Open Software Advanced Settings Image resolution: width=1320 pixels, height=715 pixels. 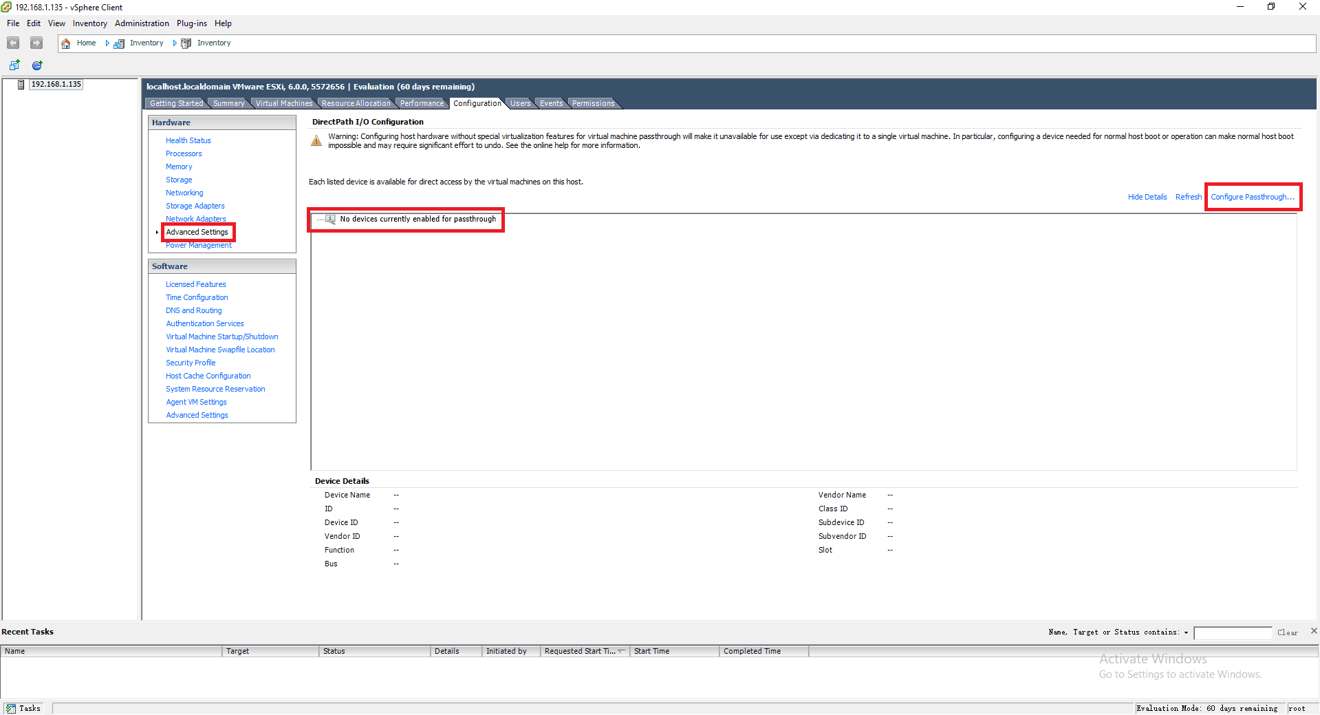[x=197, y=415]
